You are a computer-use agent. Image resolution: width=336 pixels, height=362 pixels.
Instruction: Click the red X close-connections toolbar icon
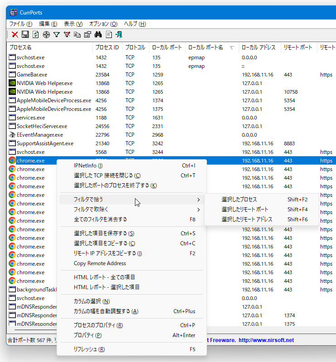[x=15, y=35]
